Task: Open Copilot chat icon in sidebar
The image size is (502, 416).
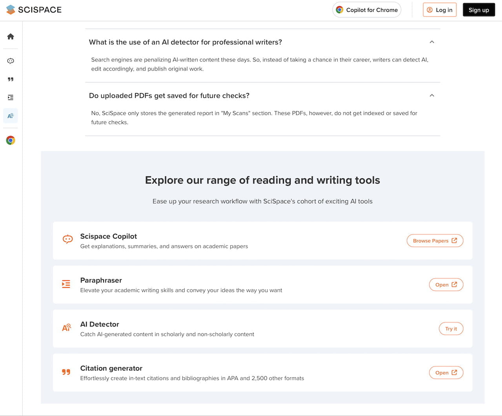Action: (x=11, y=61)
